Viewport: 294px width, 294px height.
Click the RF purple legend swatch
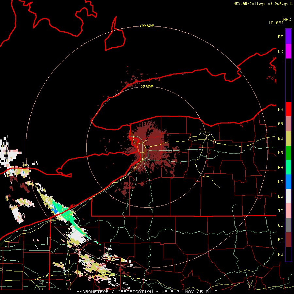pos(288,37)
